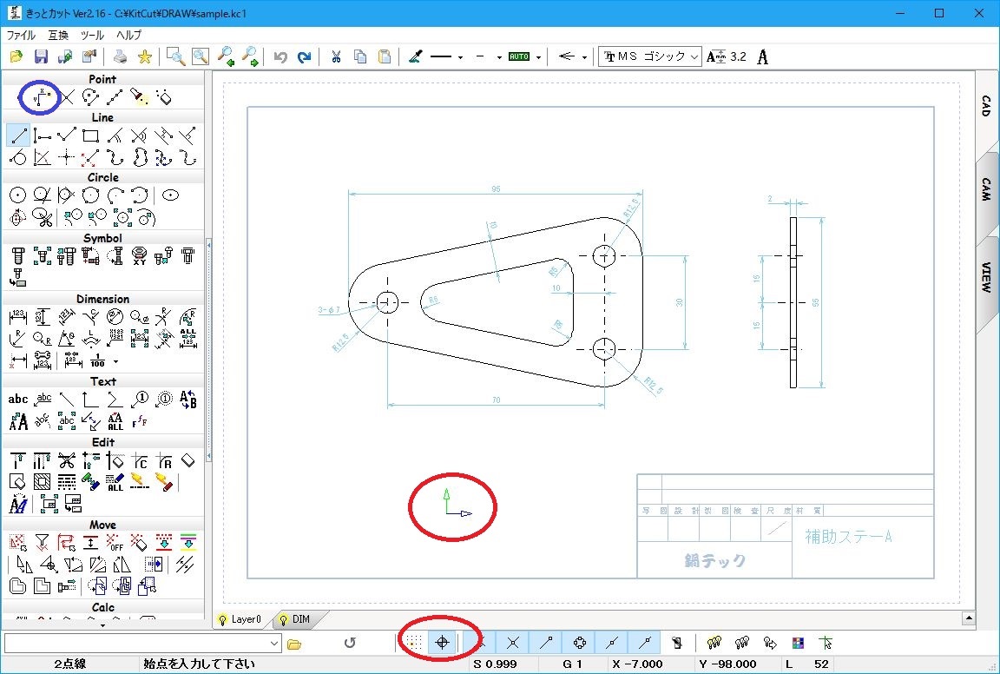Image resolution: width=1000 pixels, height=674 pixels.
Task: Switch to the CAD side tab
Action: pyautogui.click(x=987, y=105)
